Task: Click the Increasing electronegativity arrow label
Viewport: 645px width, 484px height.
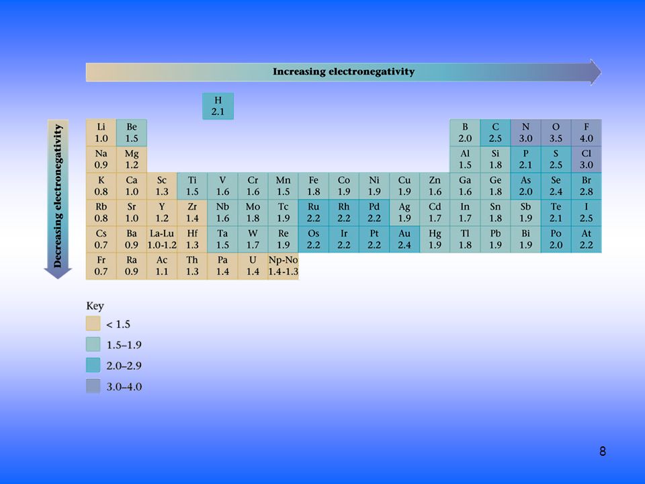Action: tap(344, 72)
